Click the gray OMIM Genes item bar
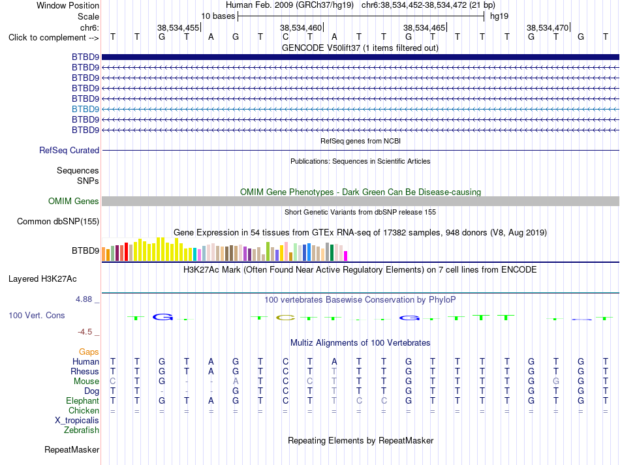Viewport: 620px width, 465px height. point(360,201)
